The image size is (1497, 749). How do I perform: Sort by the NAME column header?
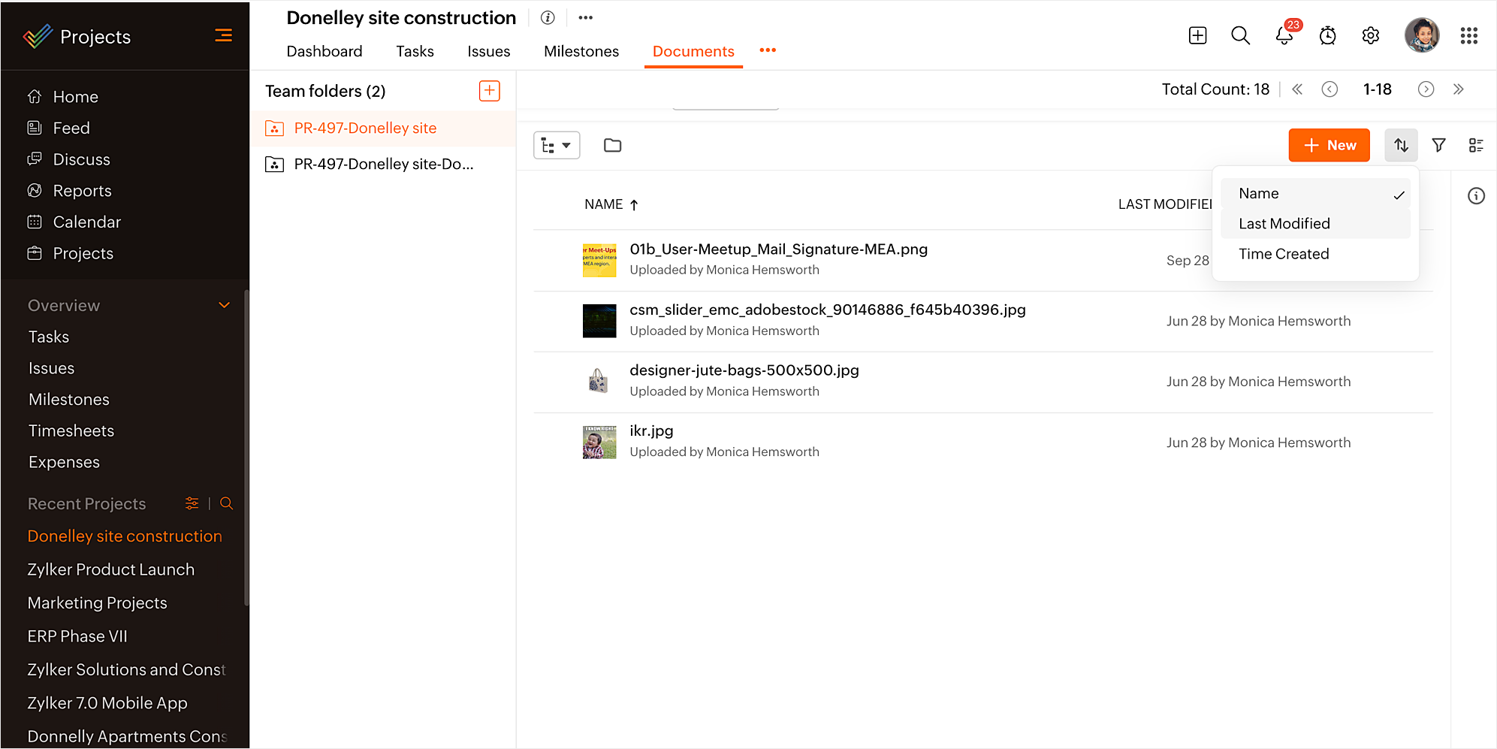click(611, 204)
